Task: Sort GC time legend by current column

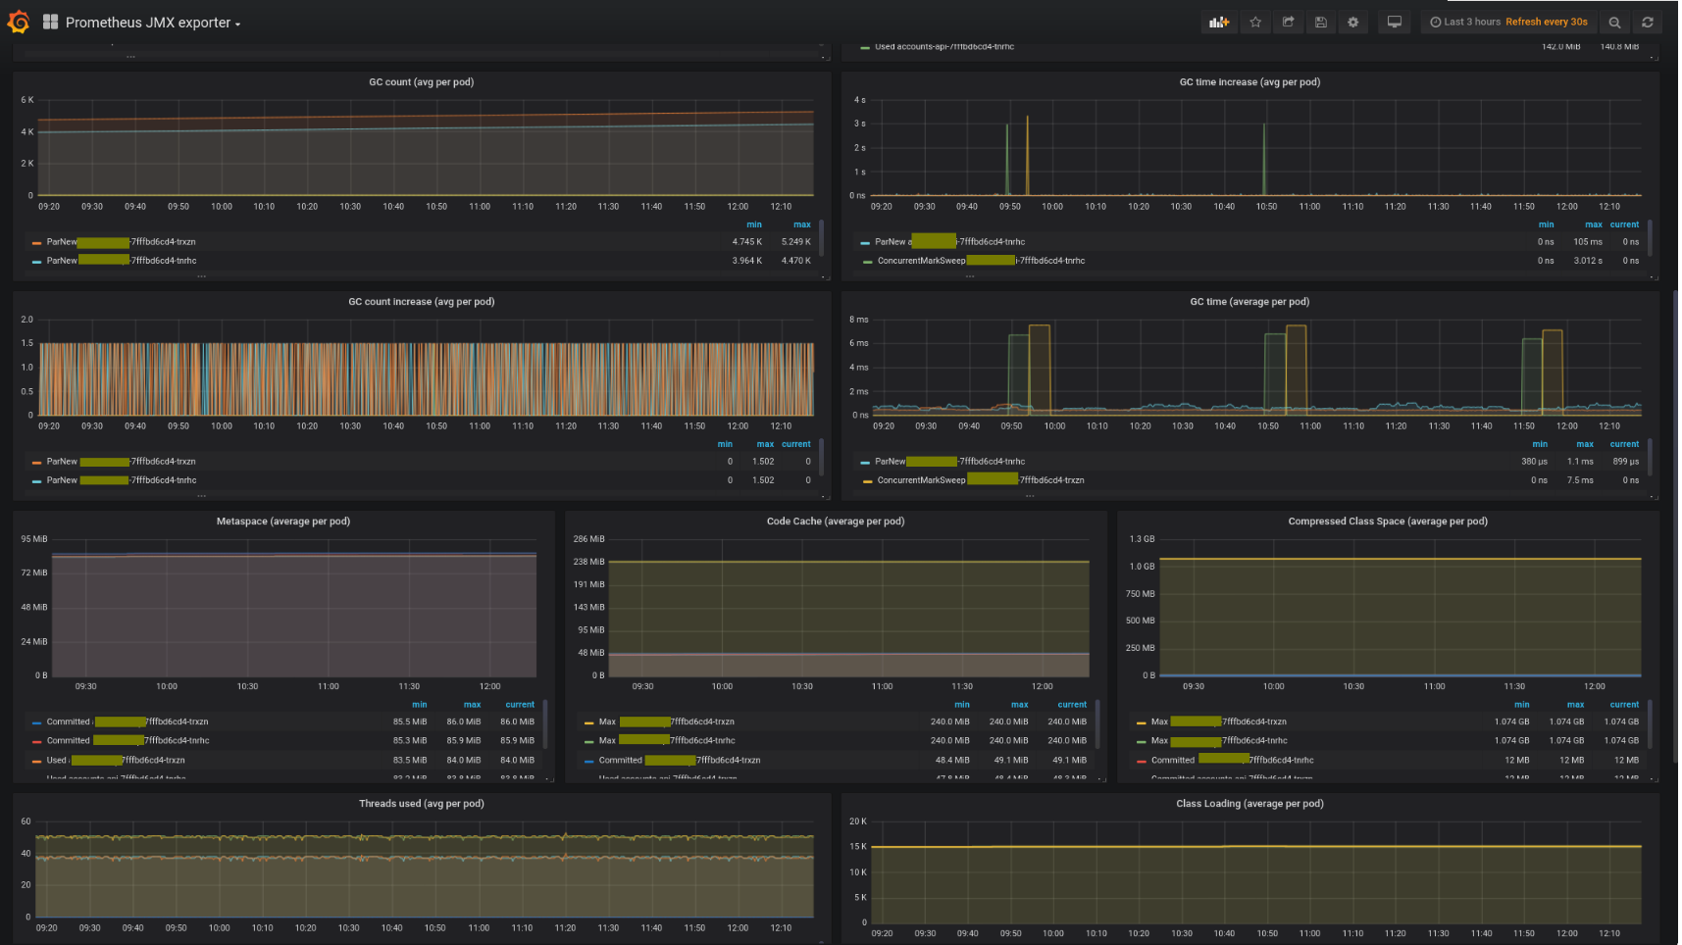Action: pyautogui.click(x=1624, y=444)
